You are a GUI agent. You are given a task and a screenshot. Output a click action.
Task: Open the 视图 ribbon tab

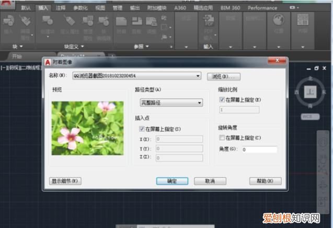pos(100,8)
